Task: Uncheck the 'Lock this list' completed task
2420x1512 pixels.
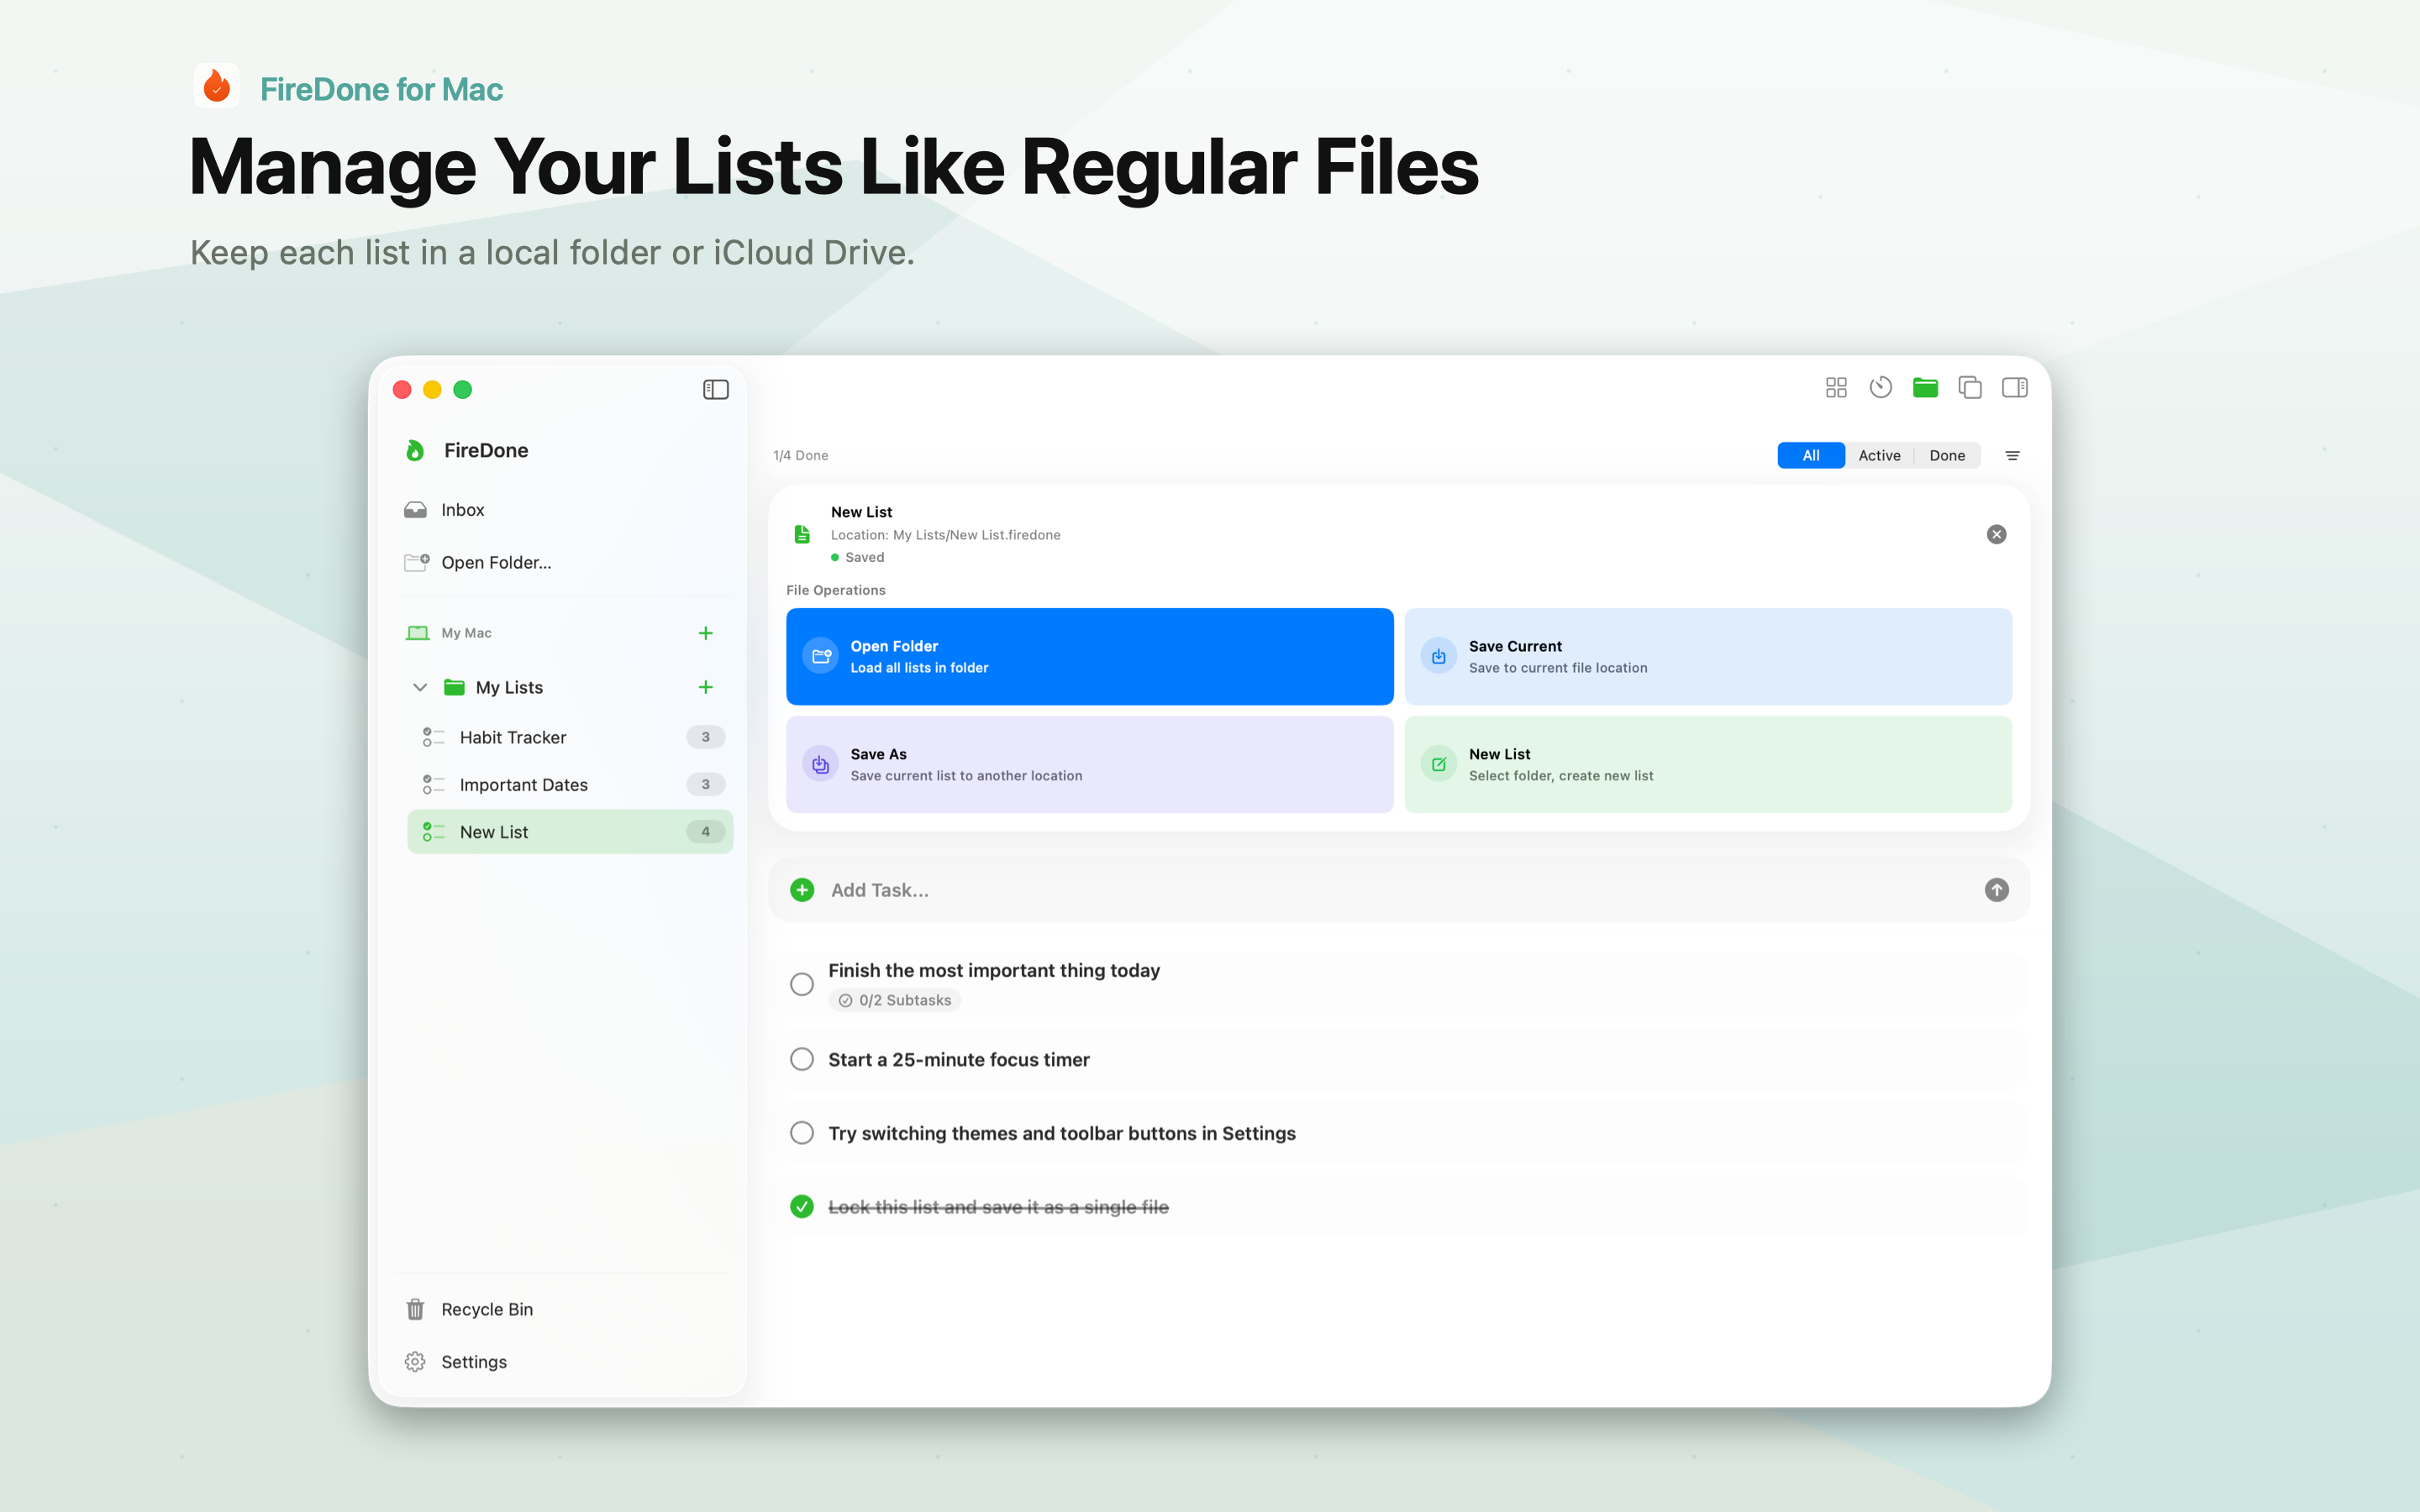Action: (802, 1207)
